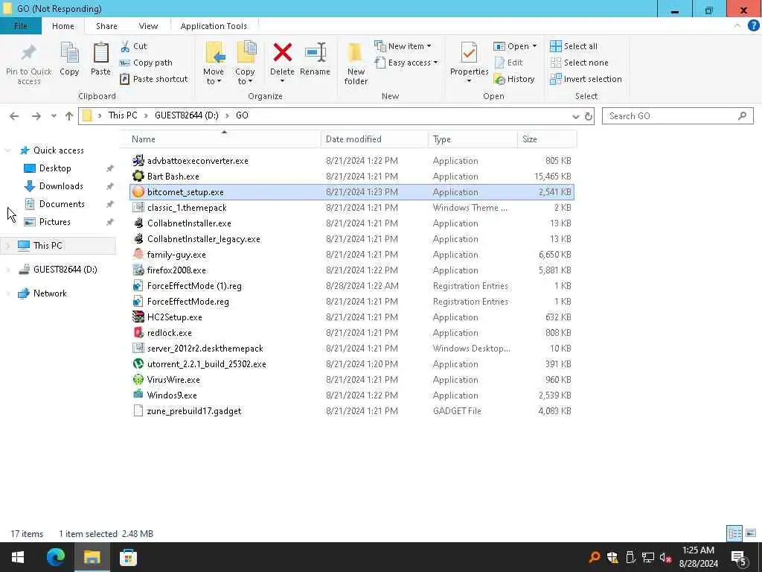Open file History from the ribbon
This screenshot has height=572, width=762.
514,79
